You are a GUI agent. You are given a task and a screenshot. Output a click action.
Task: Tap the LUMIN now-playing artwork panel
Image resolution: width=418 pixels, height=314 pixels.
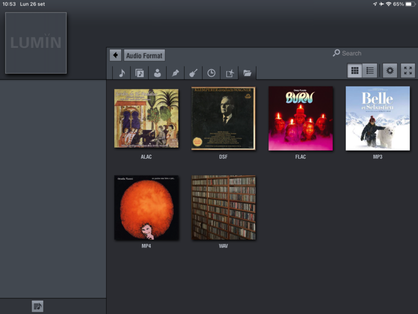point(36,43)
